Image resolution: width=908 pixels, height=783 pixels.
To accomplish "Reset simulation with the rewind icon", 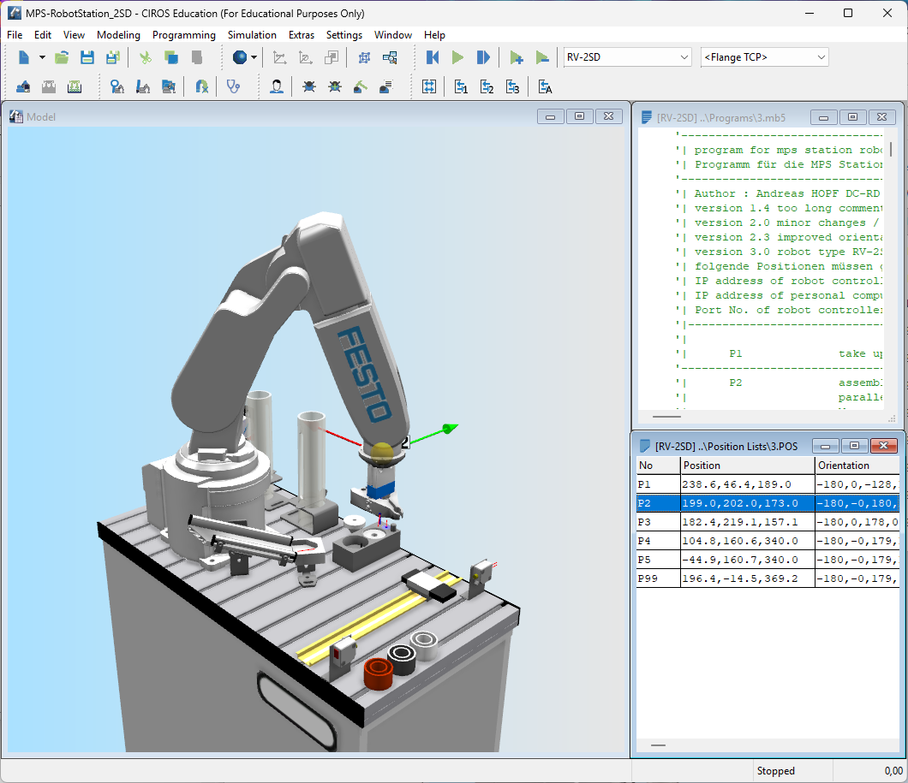I will (432, 57).
